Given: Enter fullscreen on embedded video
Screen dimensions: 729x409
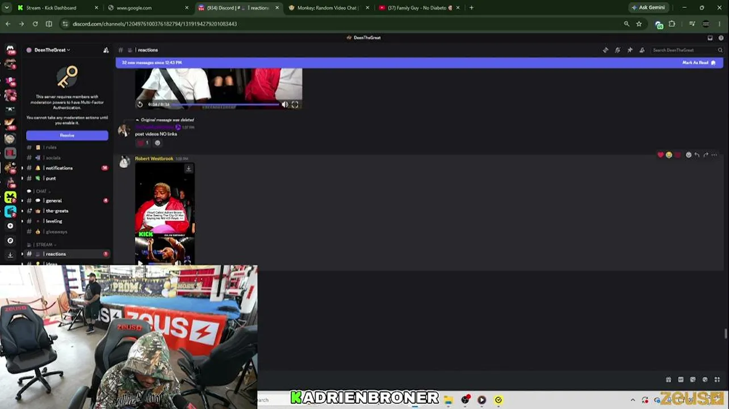Looking at the screenshot, I should coord(295,105).
